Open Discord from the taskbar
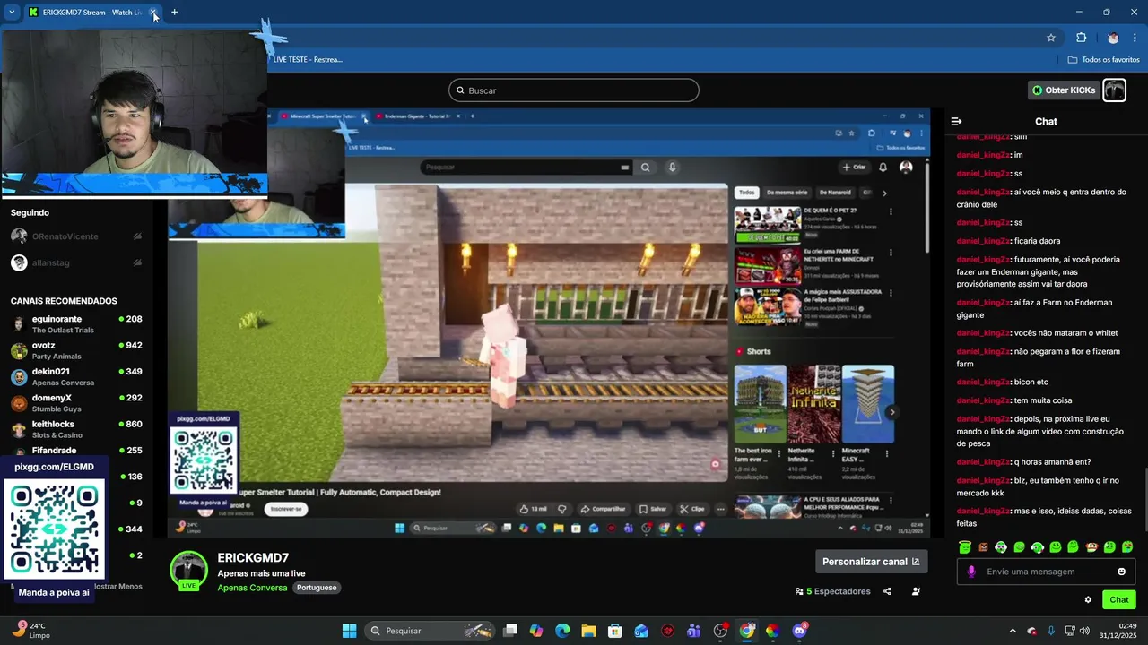Screen dimensions: 1148x645 [799, 631]
